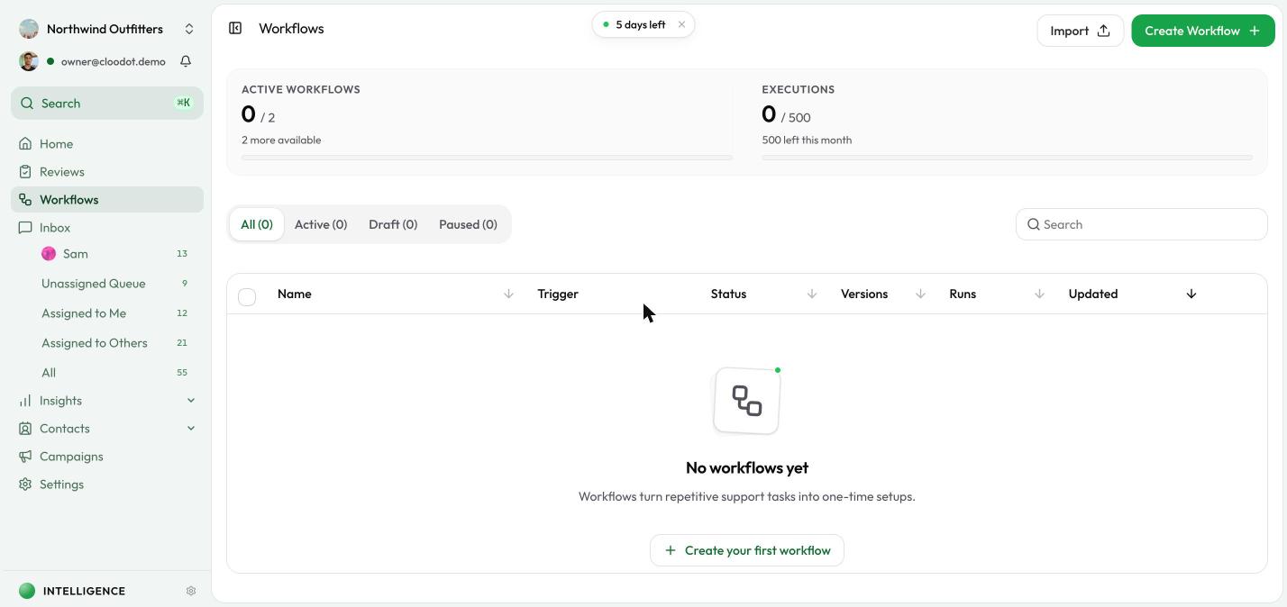Click Workflows icon in sidebar
This screenshot has height=607, width=1287.
click(25, 200)
